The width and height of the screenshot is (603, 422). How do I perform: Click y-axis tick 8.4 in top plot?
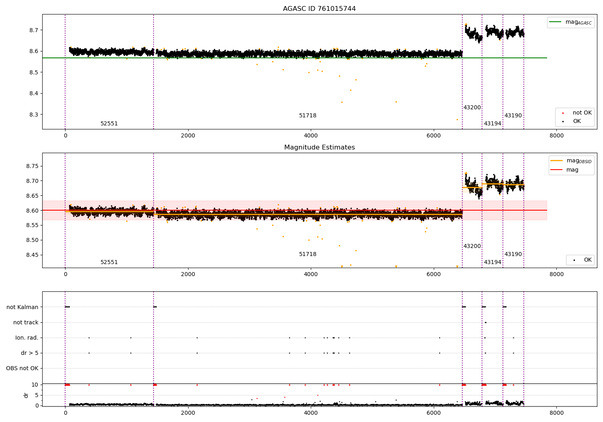[34, 93]
